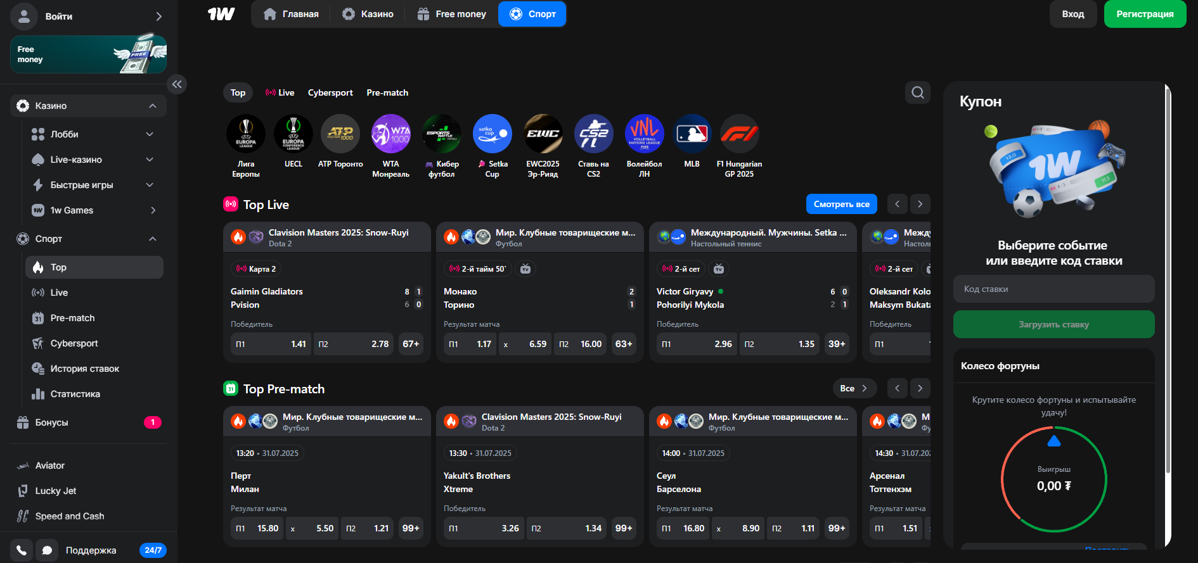Viewport: 1198px width, 563px height.
Task: Open the 1w Games arrow
Action: (x=153, y=210)
